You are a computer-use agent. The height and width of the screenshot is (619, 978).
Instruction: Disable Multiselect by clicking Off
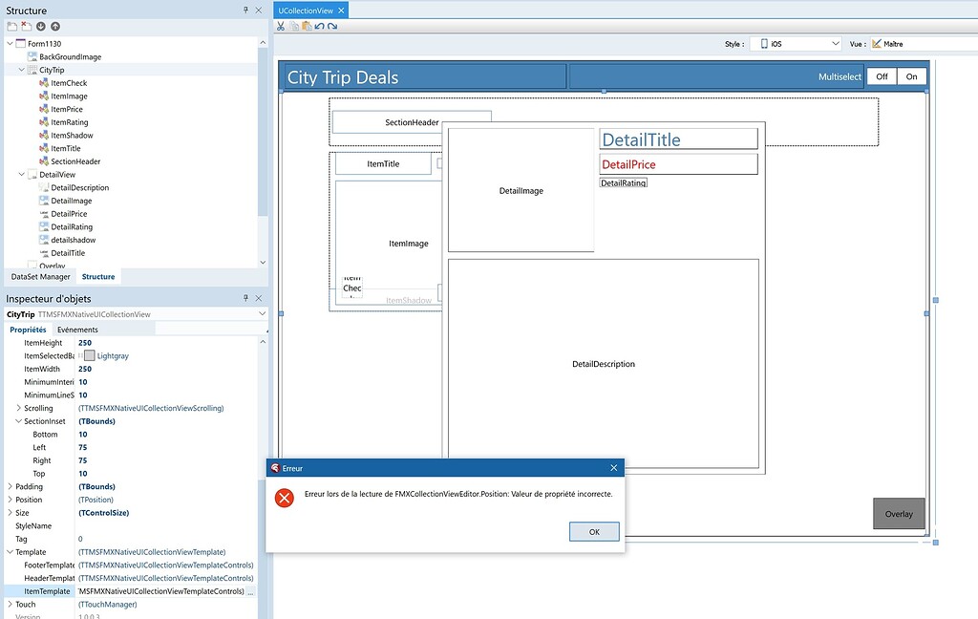(881, 75)
